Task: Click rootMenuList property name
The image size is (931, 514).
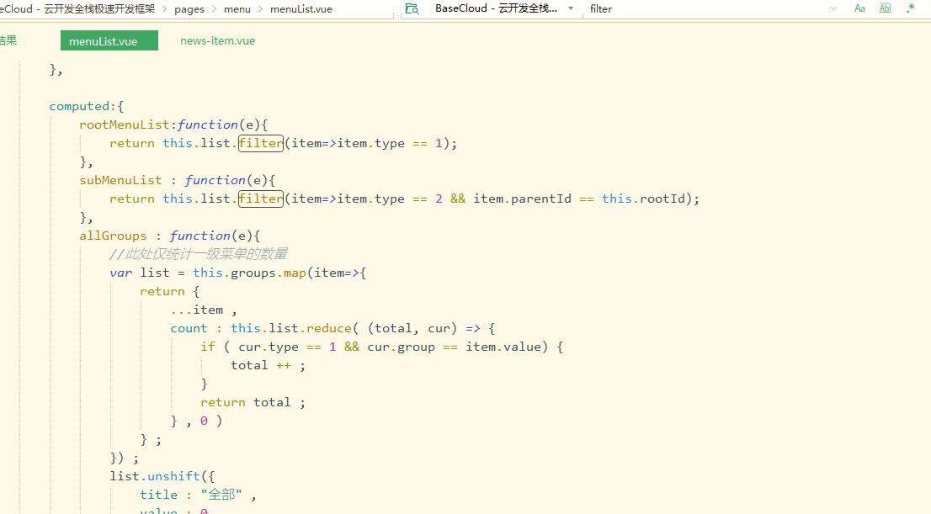Action: (125, 125)
